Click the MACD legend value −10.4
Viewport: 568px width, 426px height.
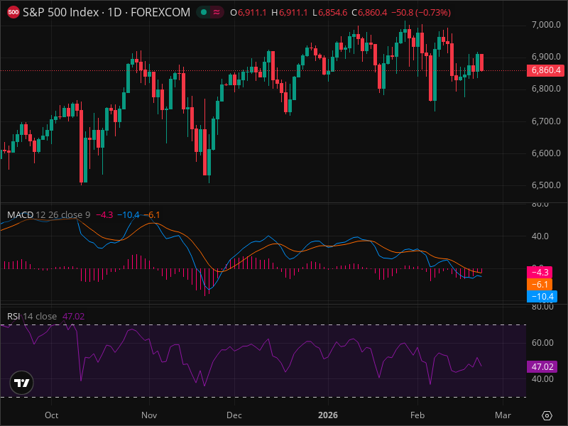(129, 215)
